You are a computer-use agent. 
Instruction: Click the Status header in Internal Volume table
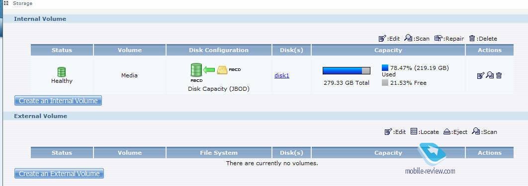(62, 50)
